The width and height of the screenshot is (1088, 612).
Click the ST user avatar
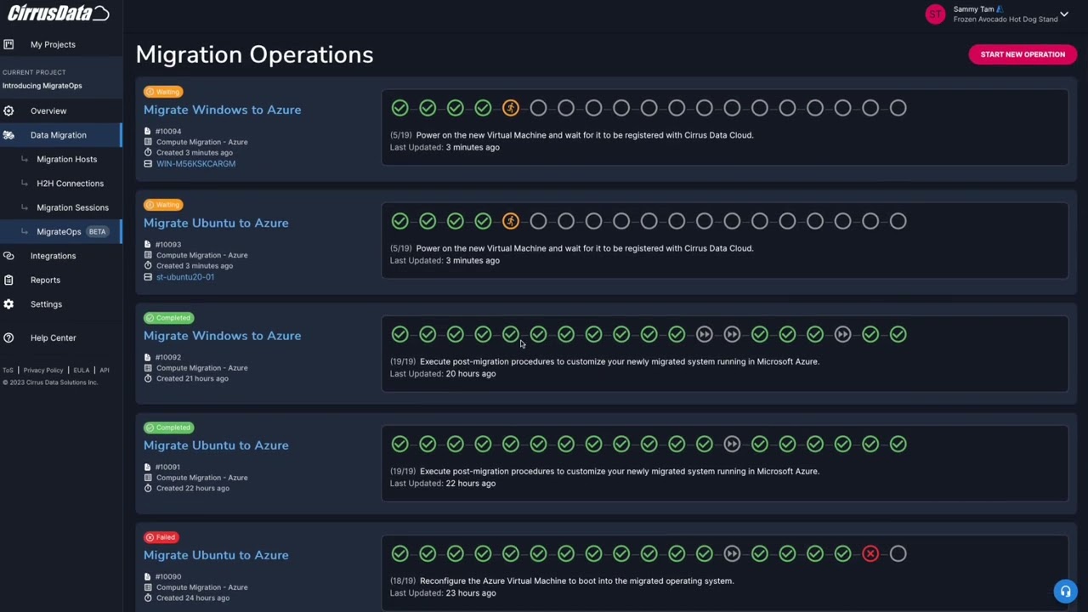click(935, 14)
